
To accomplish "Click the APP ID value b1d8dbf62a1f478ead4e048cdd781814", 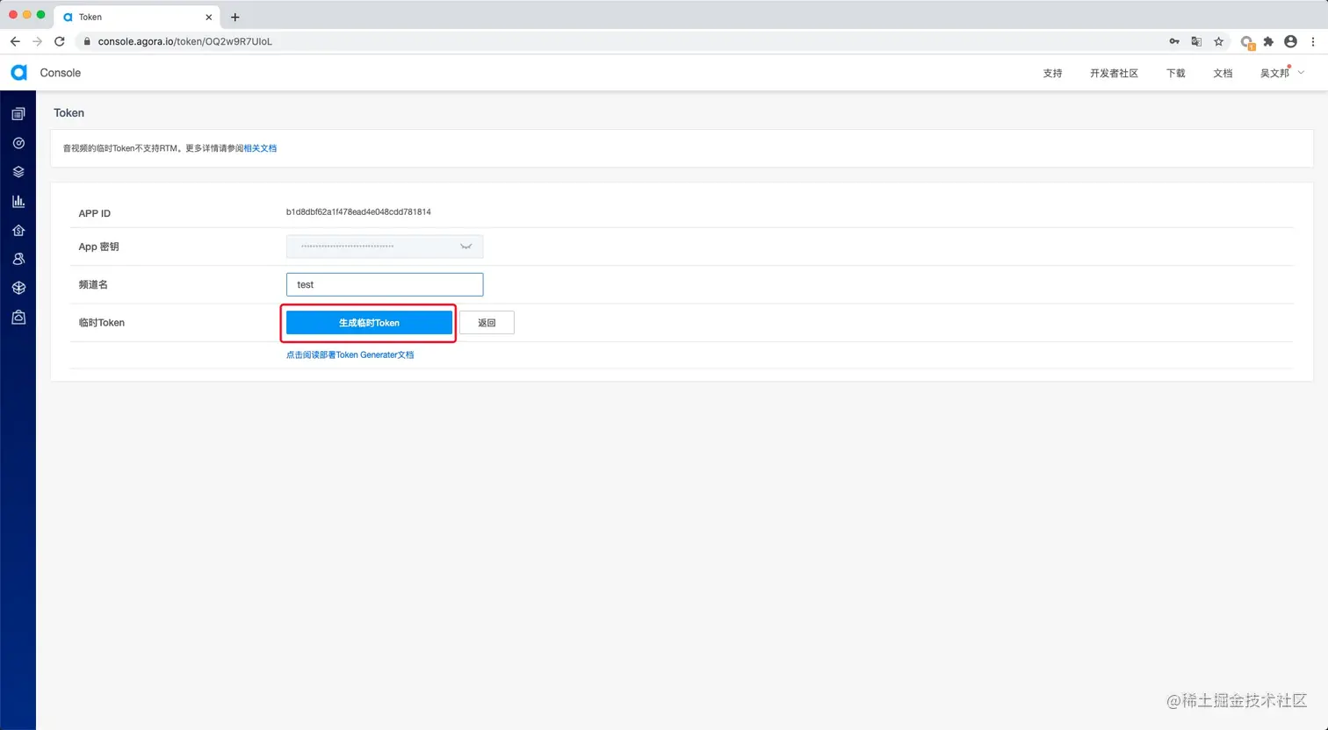I will click(x=358, y=212).
